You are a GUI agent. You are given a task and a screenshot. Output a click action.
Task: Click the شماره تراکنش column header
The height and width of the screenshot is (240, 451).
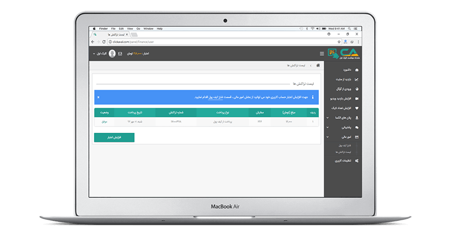(176, 113)
